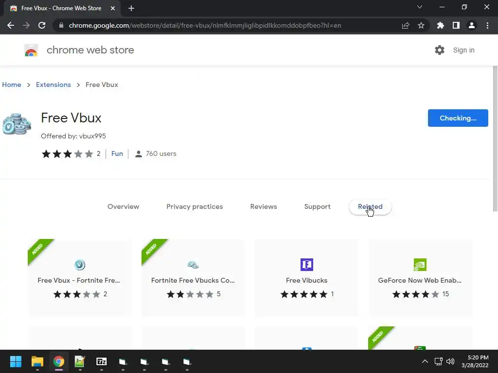Bookmark this tab with the star icon
This screenshot has width=498, height=373.
pos(421,25)
